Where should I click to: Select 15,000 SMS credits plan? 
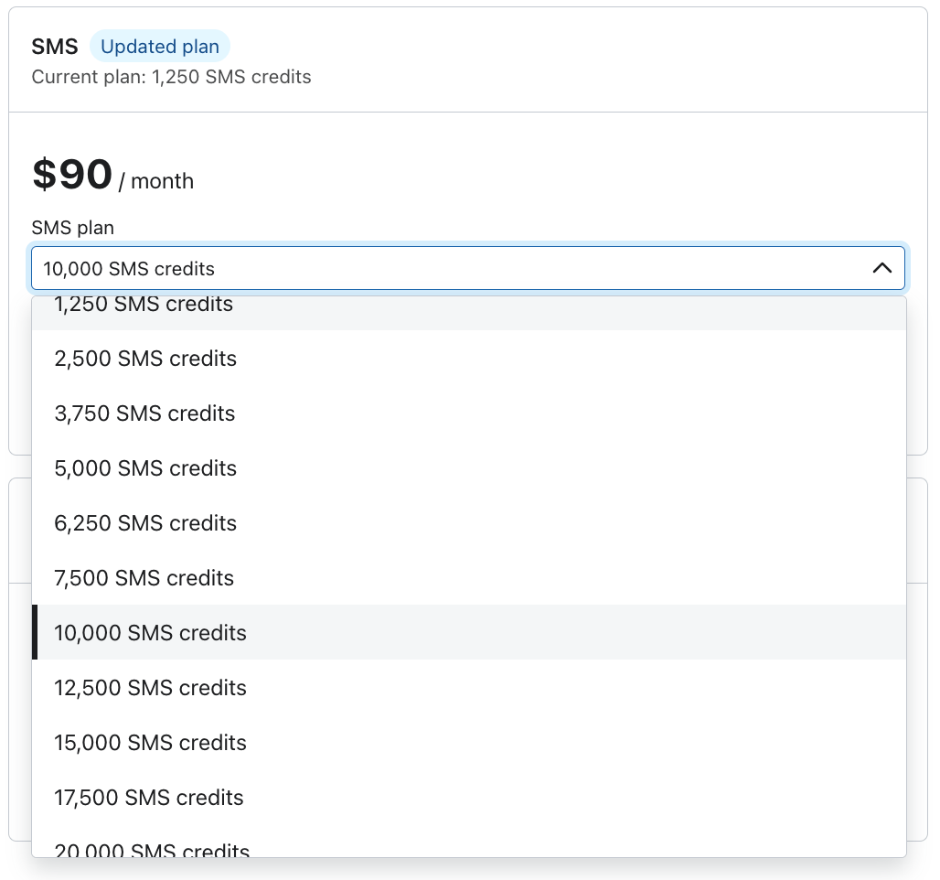150,743
